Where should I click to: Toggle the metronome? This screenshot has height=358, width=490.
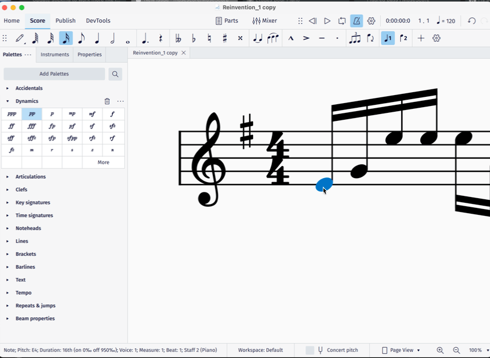(x=357, y=21)
